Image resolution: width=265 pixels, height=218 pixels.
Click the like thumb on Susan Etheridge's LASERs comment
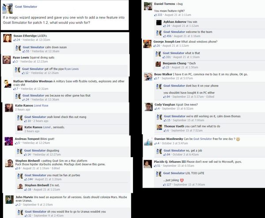tap(15, 40)
